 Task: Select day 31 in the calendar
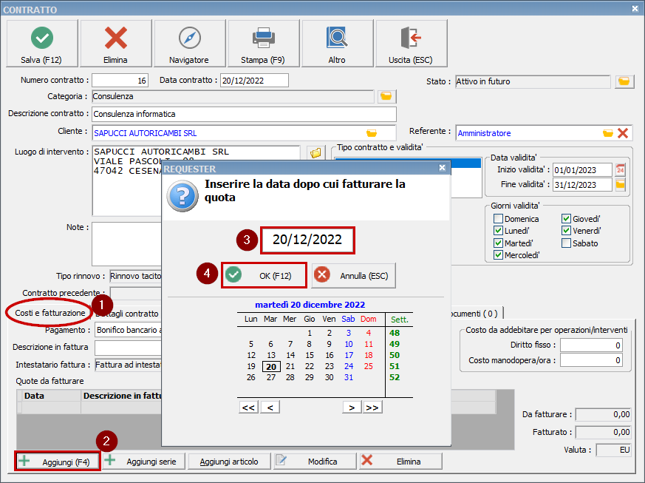[x=349, y=377]
